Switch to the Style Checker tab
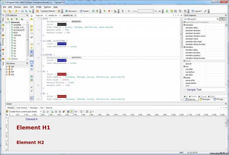This screenshot has width=229, height=155. point(22,108)
